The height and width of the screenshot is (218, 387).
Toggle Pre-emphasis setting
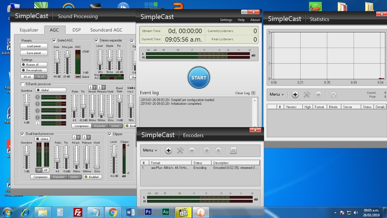34,70
